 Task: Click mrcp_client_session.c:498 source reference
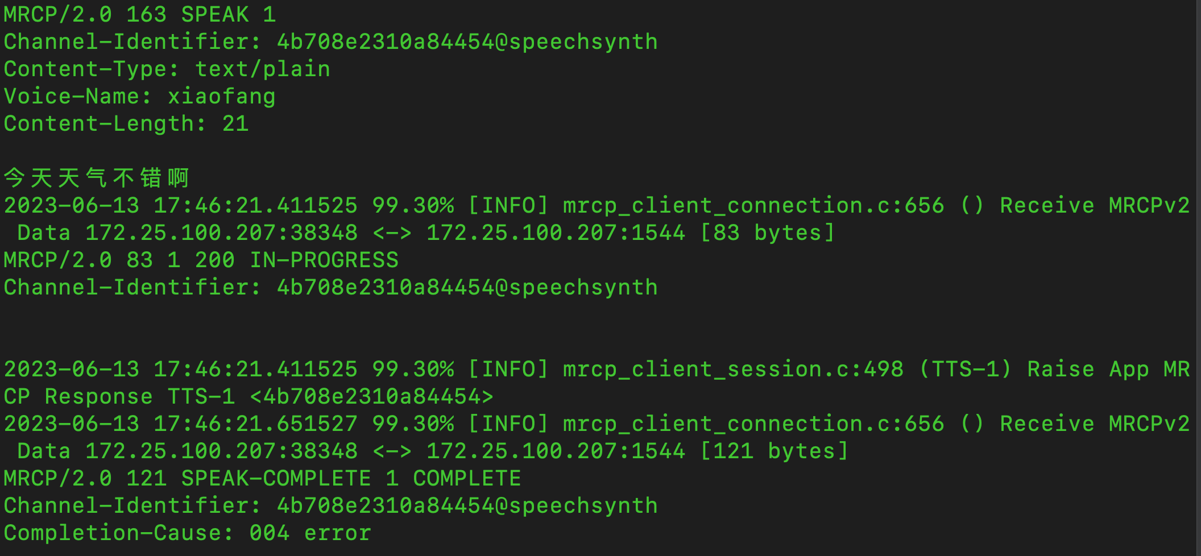pos(733,370)
